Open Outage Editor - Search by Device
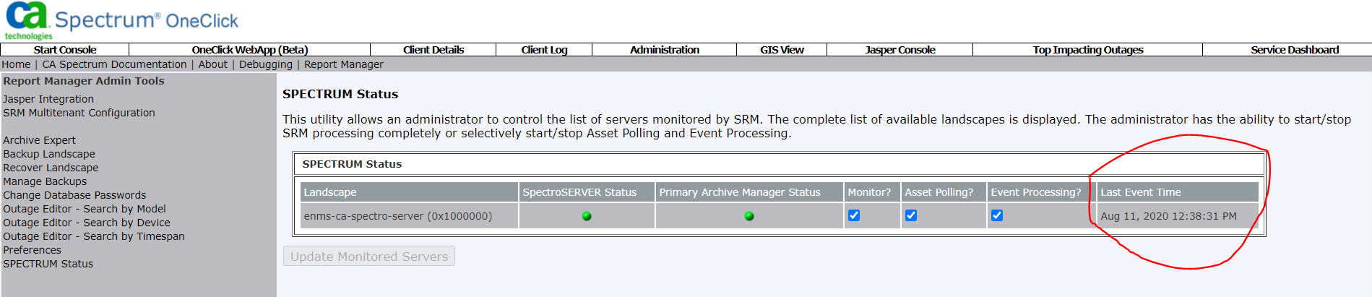 coord(87,223)
